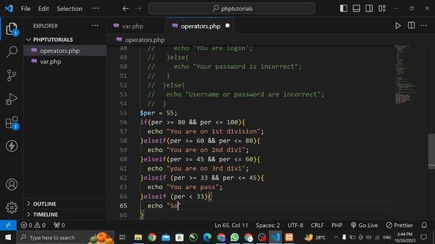Screen dimensions: 435x244
Task: Toggle the bottom panel layout
Action: (x=356, y=9)
